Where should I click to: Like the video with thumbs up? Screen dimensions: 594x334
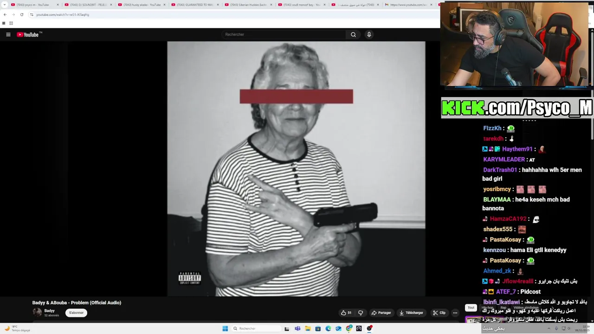point(346,313)
